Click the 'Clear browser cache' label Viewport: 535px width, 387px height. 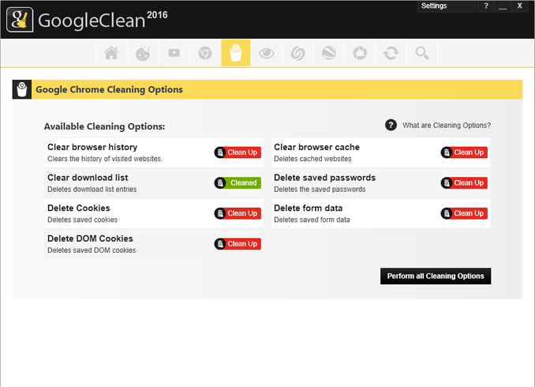click(x=316, y=147)
